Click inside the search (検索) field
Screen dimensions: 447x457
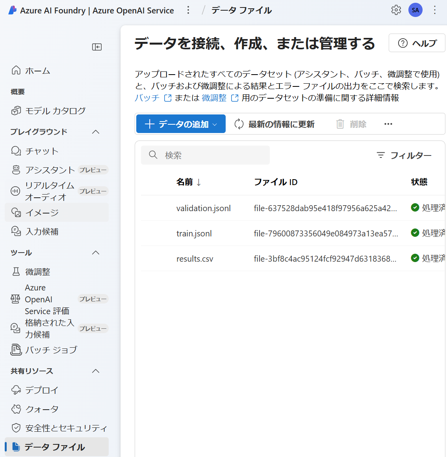pyautogui.click(x=205, y=155)
